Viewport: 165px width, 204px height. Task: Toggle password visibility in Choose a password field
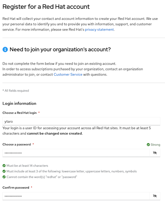tap(155, 153)
